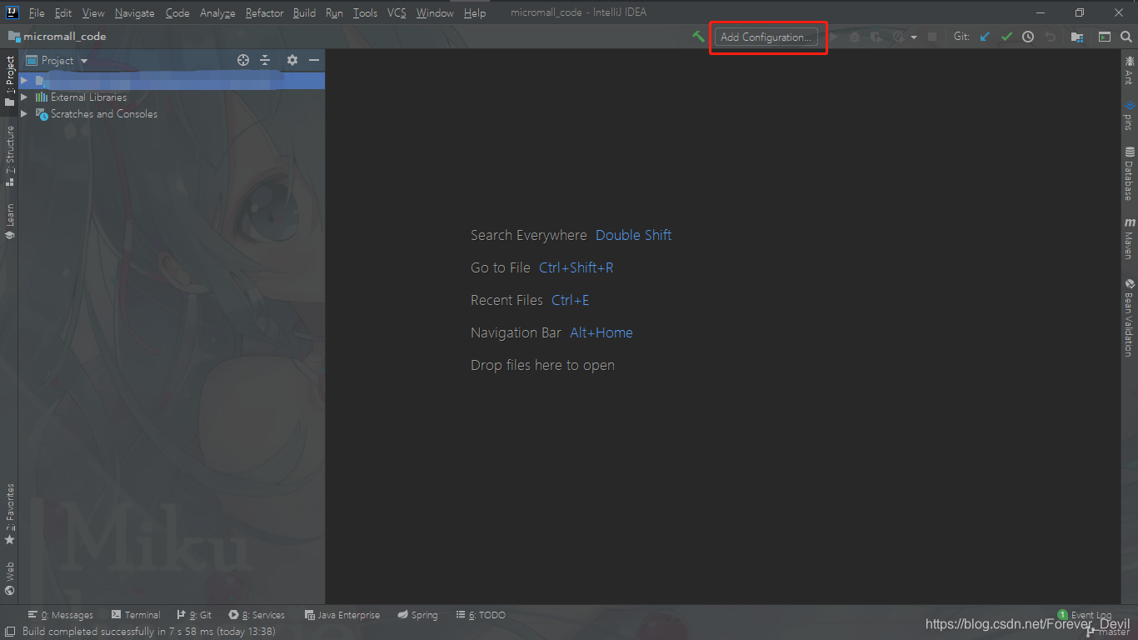The width and height of the screenshot is (1138, 640).
Task: Open the Learn side tab
Action: 9,222
